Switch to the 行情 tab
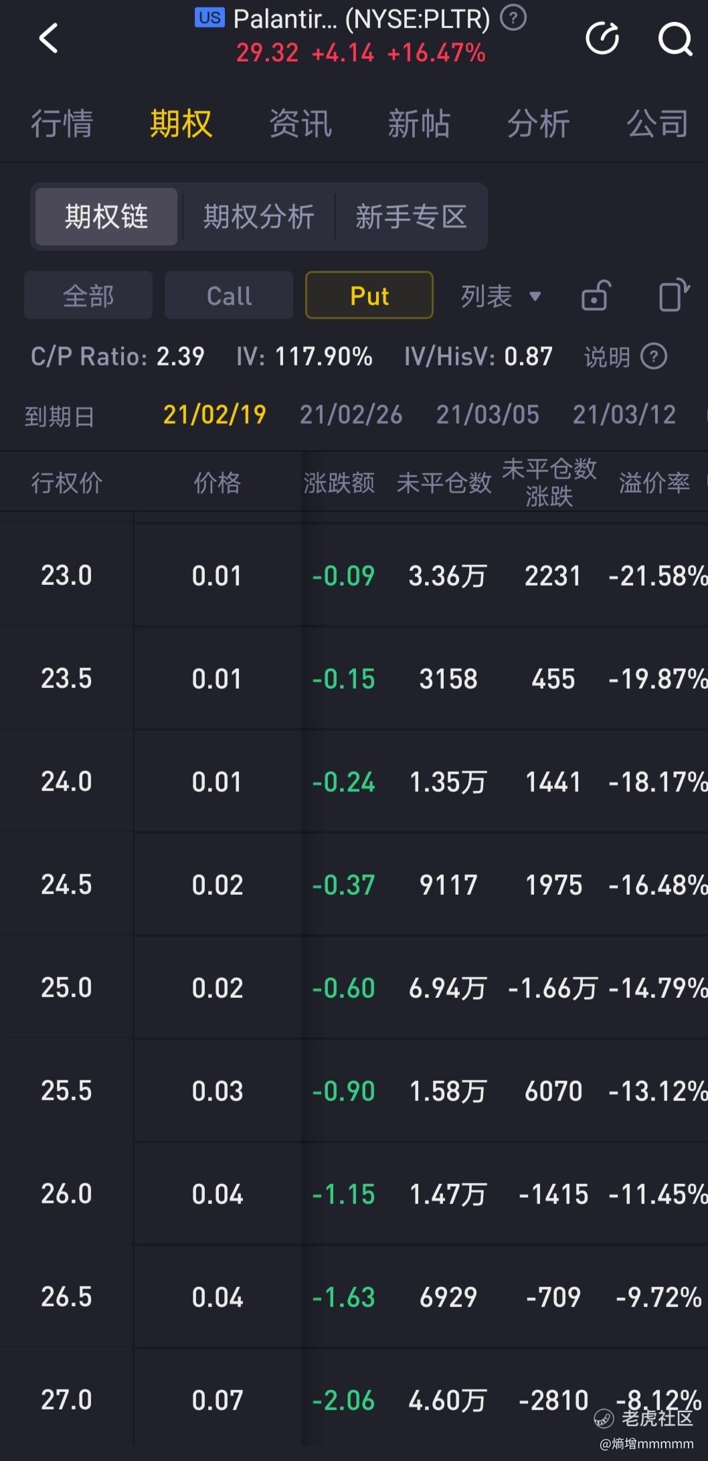The height and width of the screenshot is (1461, 708). pos(62,124)
